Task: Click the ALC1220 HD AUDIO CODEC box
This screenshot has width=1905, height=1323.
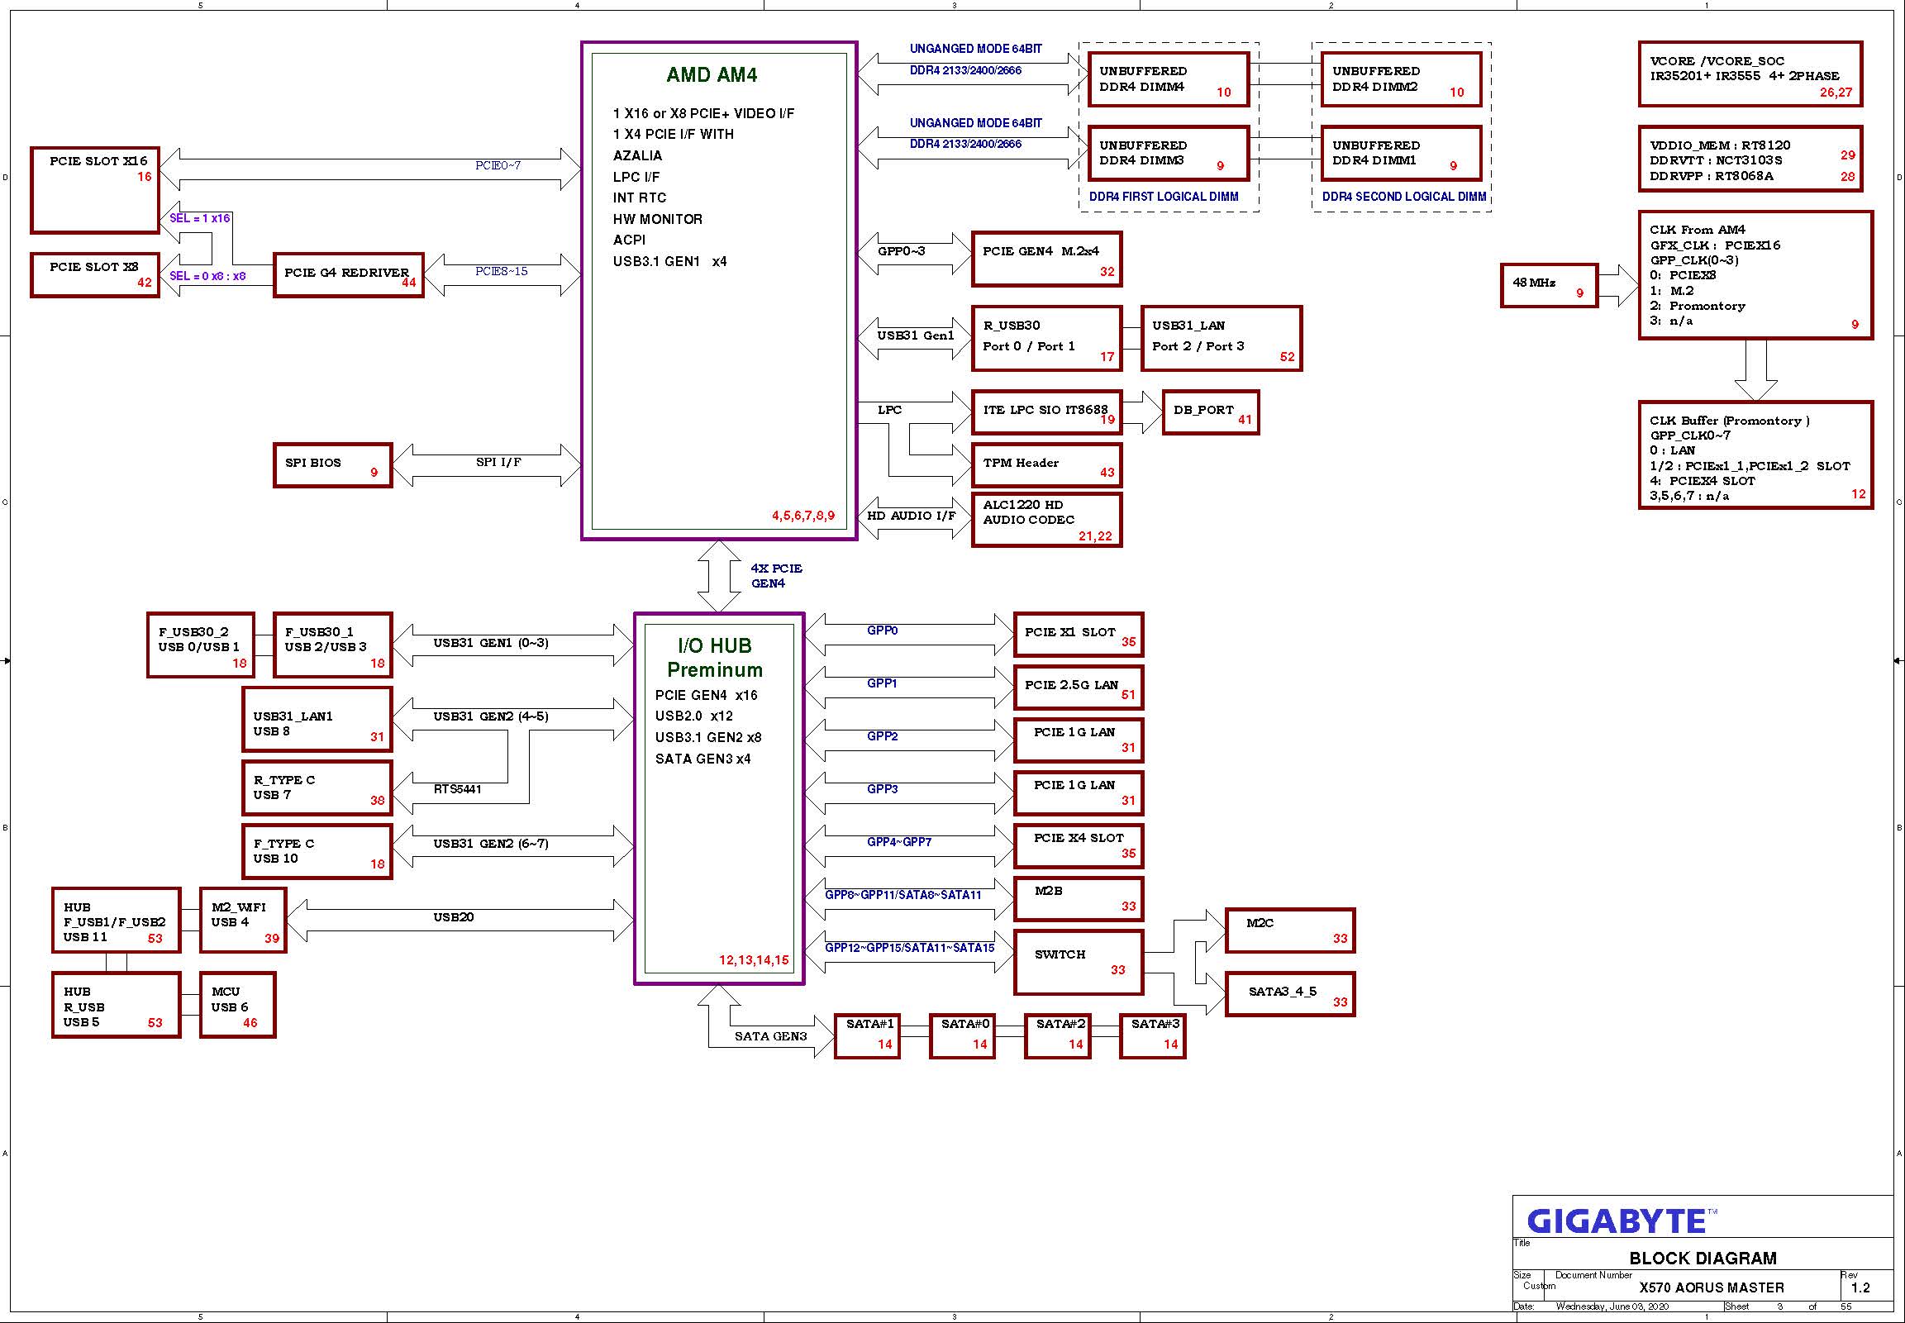Action: (x=1045, y=520)
